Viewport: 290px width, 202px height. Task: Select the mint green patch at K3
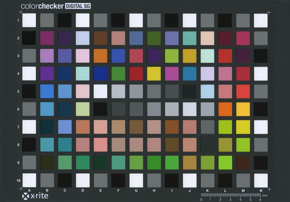(207, 56)
